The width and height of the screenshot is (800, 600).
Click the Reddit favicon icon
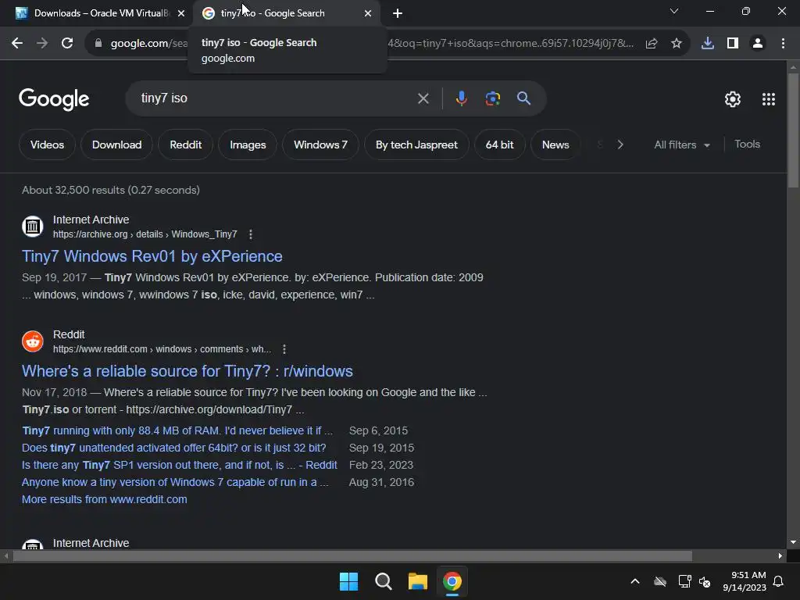pos(33,341)
